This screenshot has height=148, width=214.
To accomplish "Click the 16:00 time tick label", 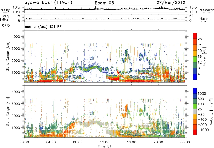I will click(x=131, y=142).
